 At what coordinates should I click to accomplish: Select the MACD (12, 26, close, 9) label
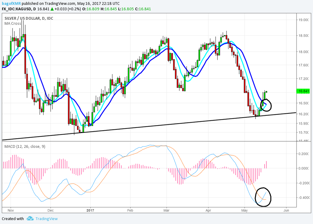pos(25,146)
